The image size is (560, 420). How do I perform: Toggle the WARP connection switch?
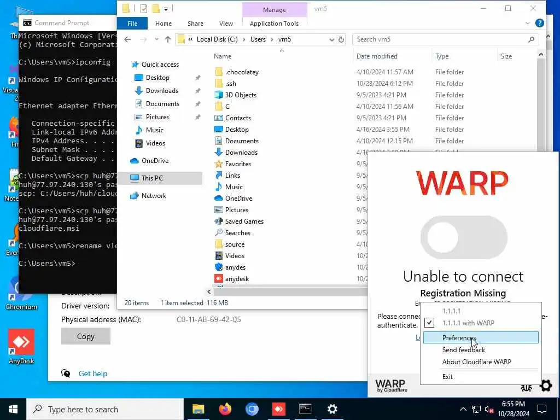(464, 237)
